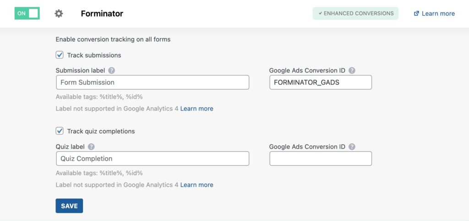
Task: Uncheck the Track quiz completions checkbox
Action: [x=60, y=131]
